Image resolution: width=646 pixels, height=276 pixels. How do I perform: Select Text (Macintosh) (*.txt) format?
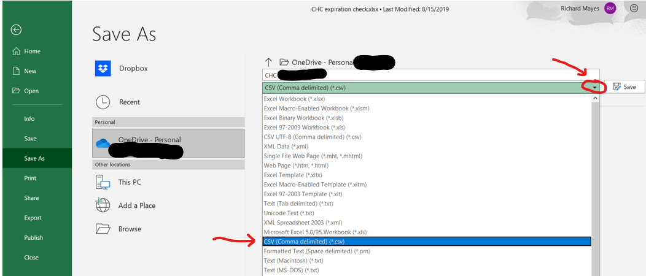(x=427, y=261)
